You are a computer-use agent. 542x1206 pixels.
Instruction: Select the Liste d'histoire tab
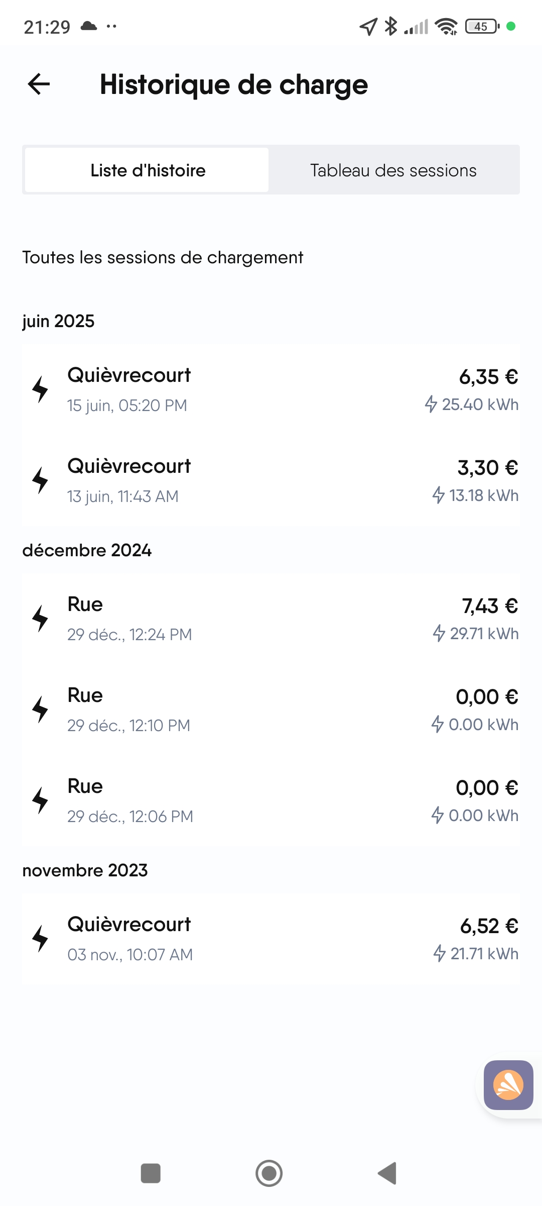point(148,170)
